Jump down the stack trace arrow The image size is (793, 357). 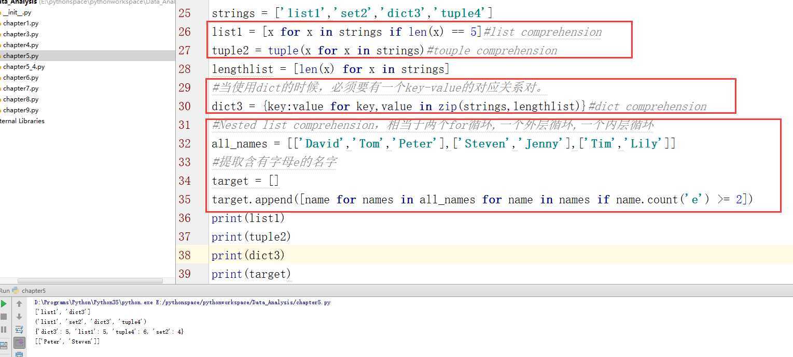pos(19,317)
